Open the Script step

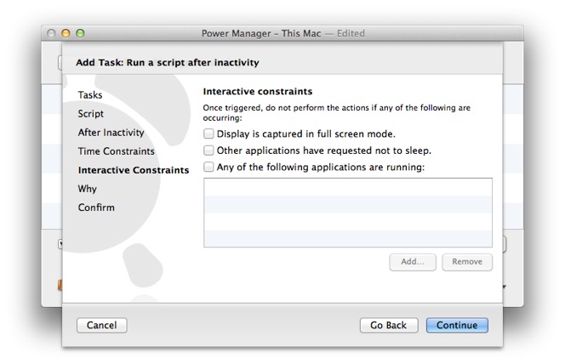click(91, 114)
